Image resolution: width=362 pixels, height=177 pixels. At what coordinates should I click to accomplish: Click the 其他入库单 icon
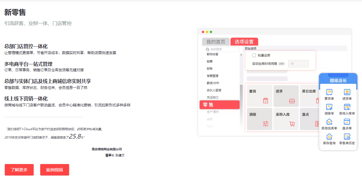[347, 107]
